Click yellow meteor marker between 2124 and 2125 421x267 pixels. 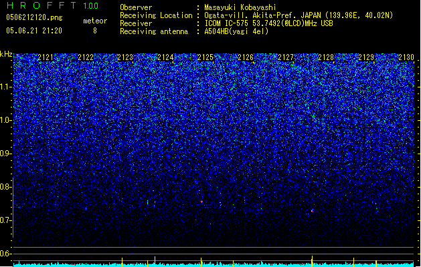point(201,262)
